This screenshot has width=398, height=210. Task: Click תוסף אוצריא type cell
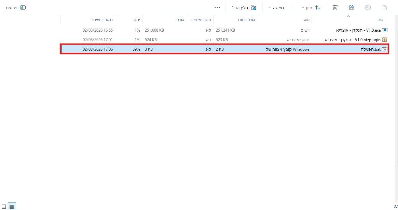(298, 40)
